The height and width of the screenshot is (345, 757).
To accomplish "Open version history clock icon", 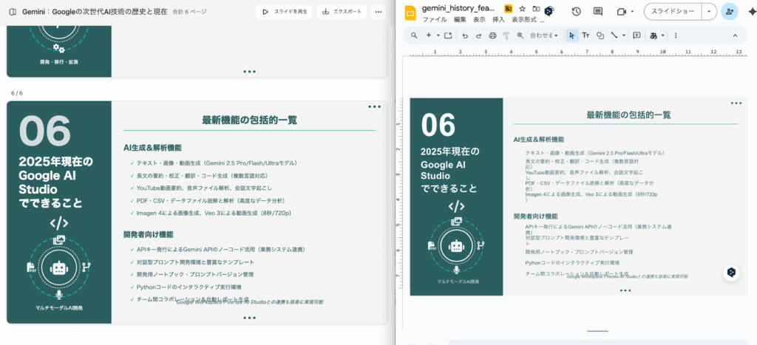I will (x=576, y=11).
